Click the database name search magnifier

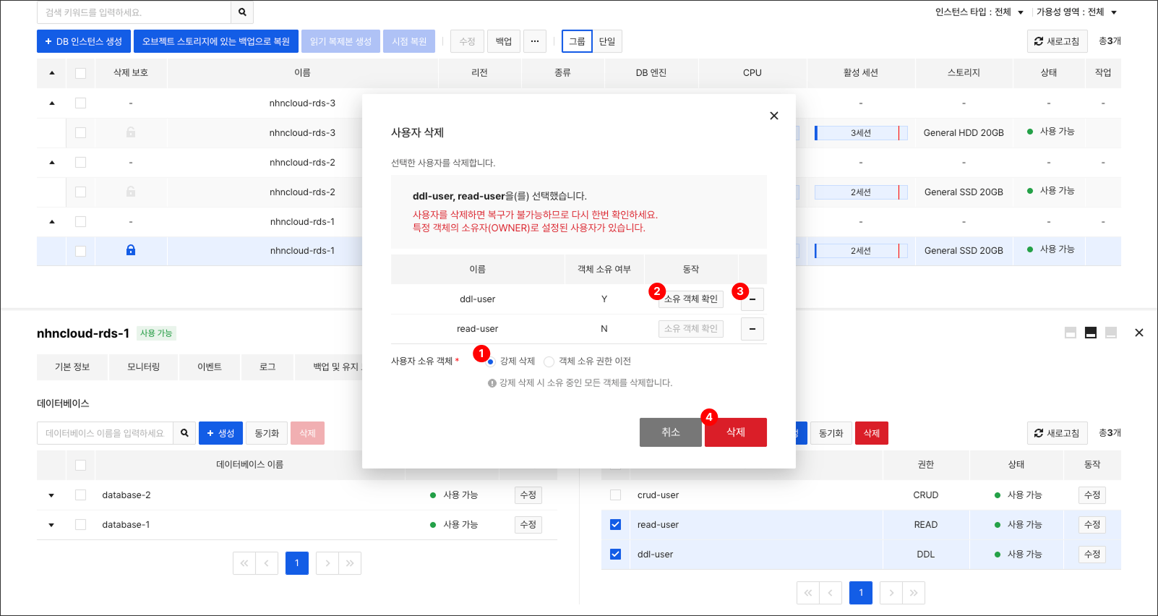tap(184, 433)
